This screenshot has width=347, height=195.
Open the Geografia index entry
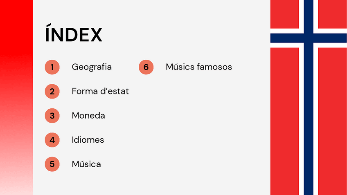[x=92, y=67]
